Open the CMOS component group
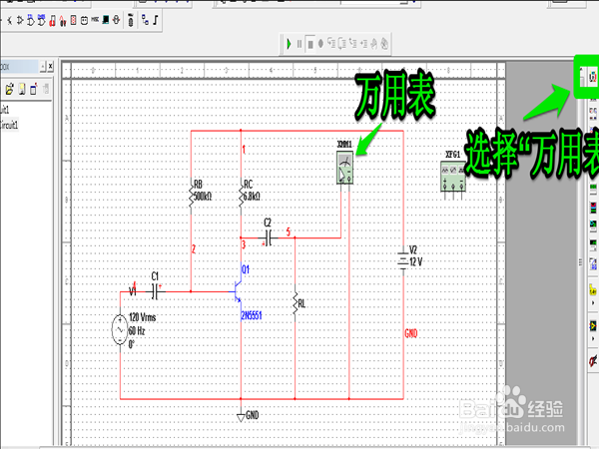The height and width of the screenshot is (449, 599). click(41, 20)
